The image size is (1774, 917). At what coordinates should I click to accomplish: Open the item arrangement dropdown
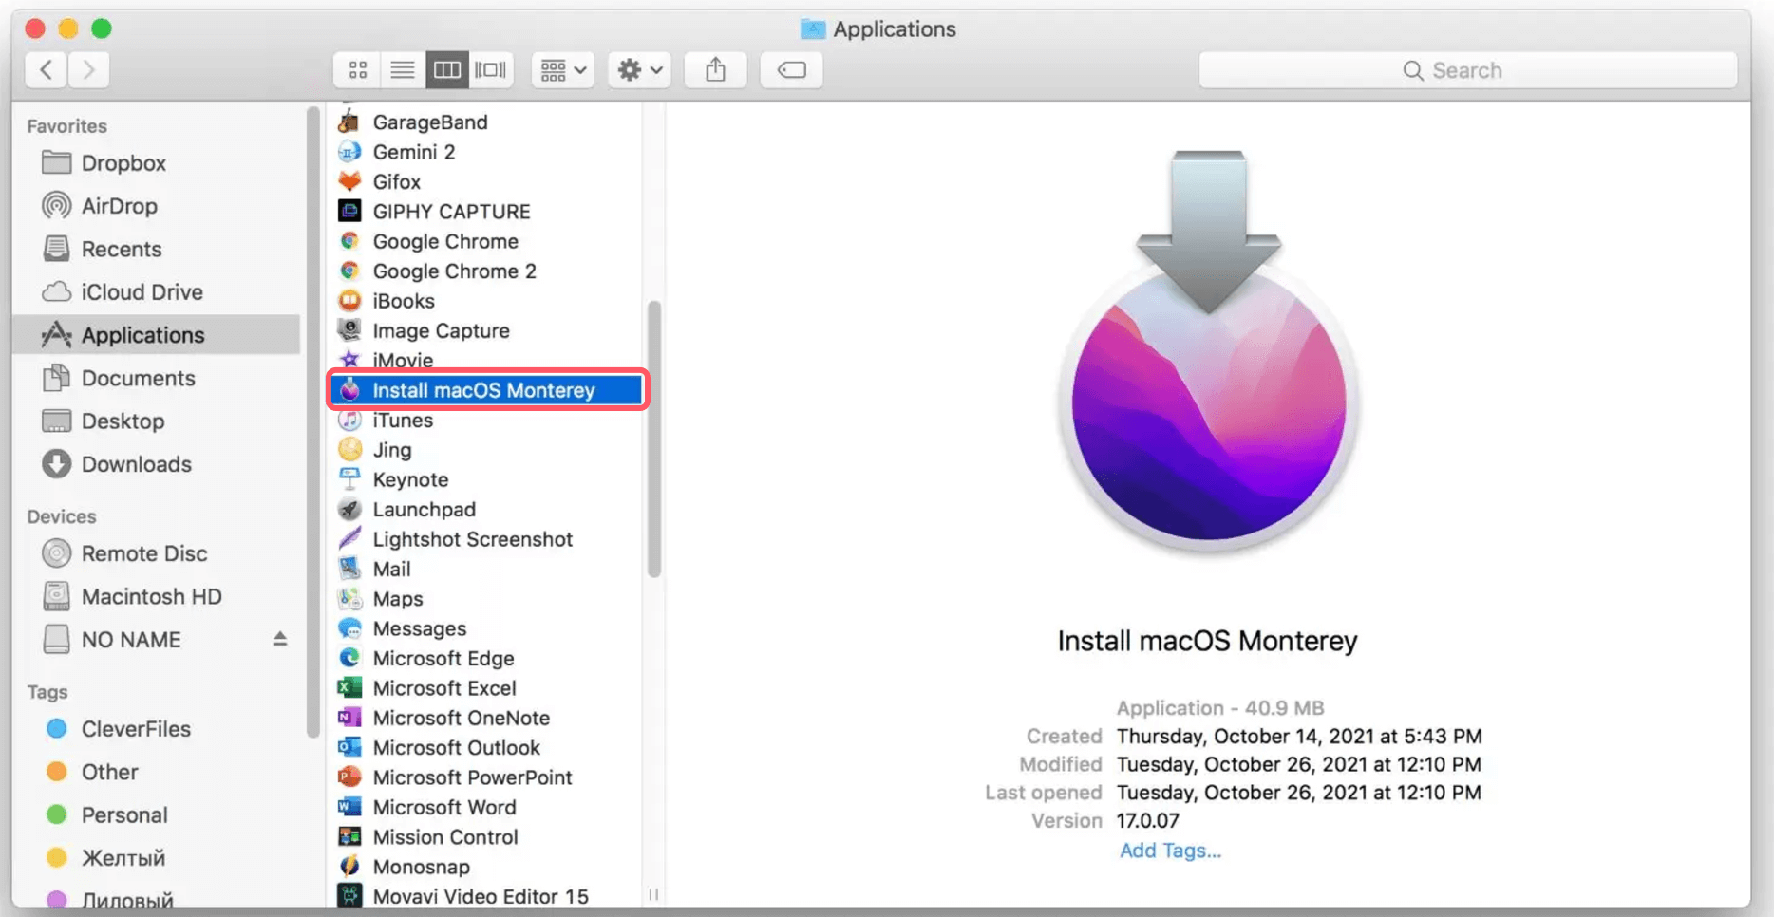[x=561, y=69]
